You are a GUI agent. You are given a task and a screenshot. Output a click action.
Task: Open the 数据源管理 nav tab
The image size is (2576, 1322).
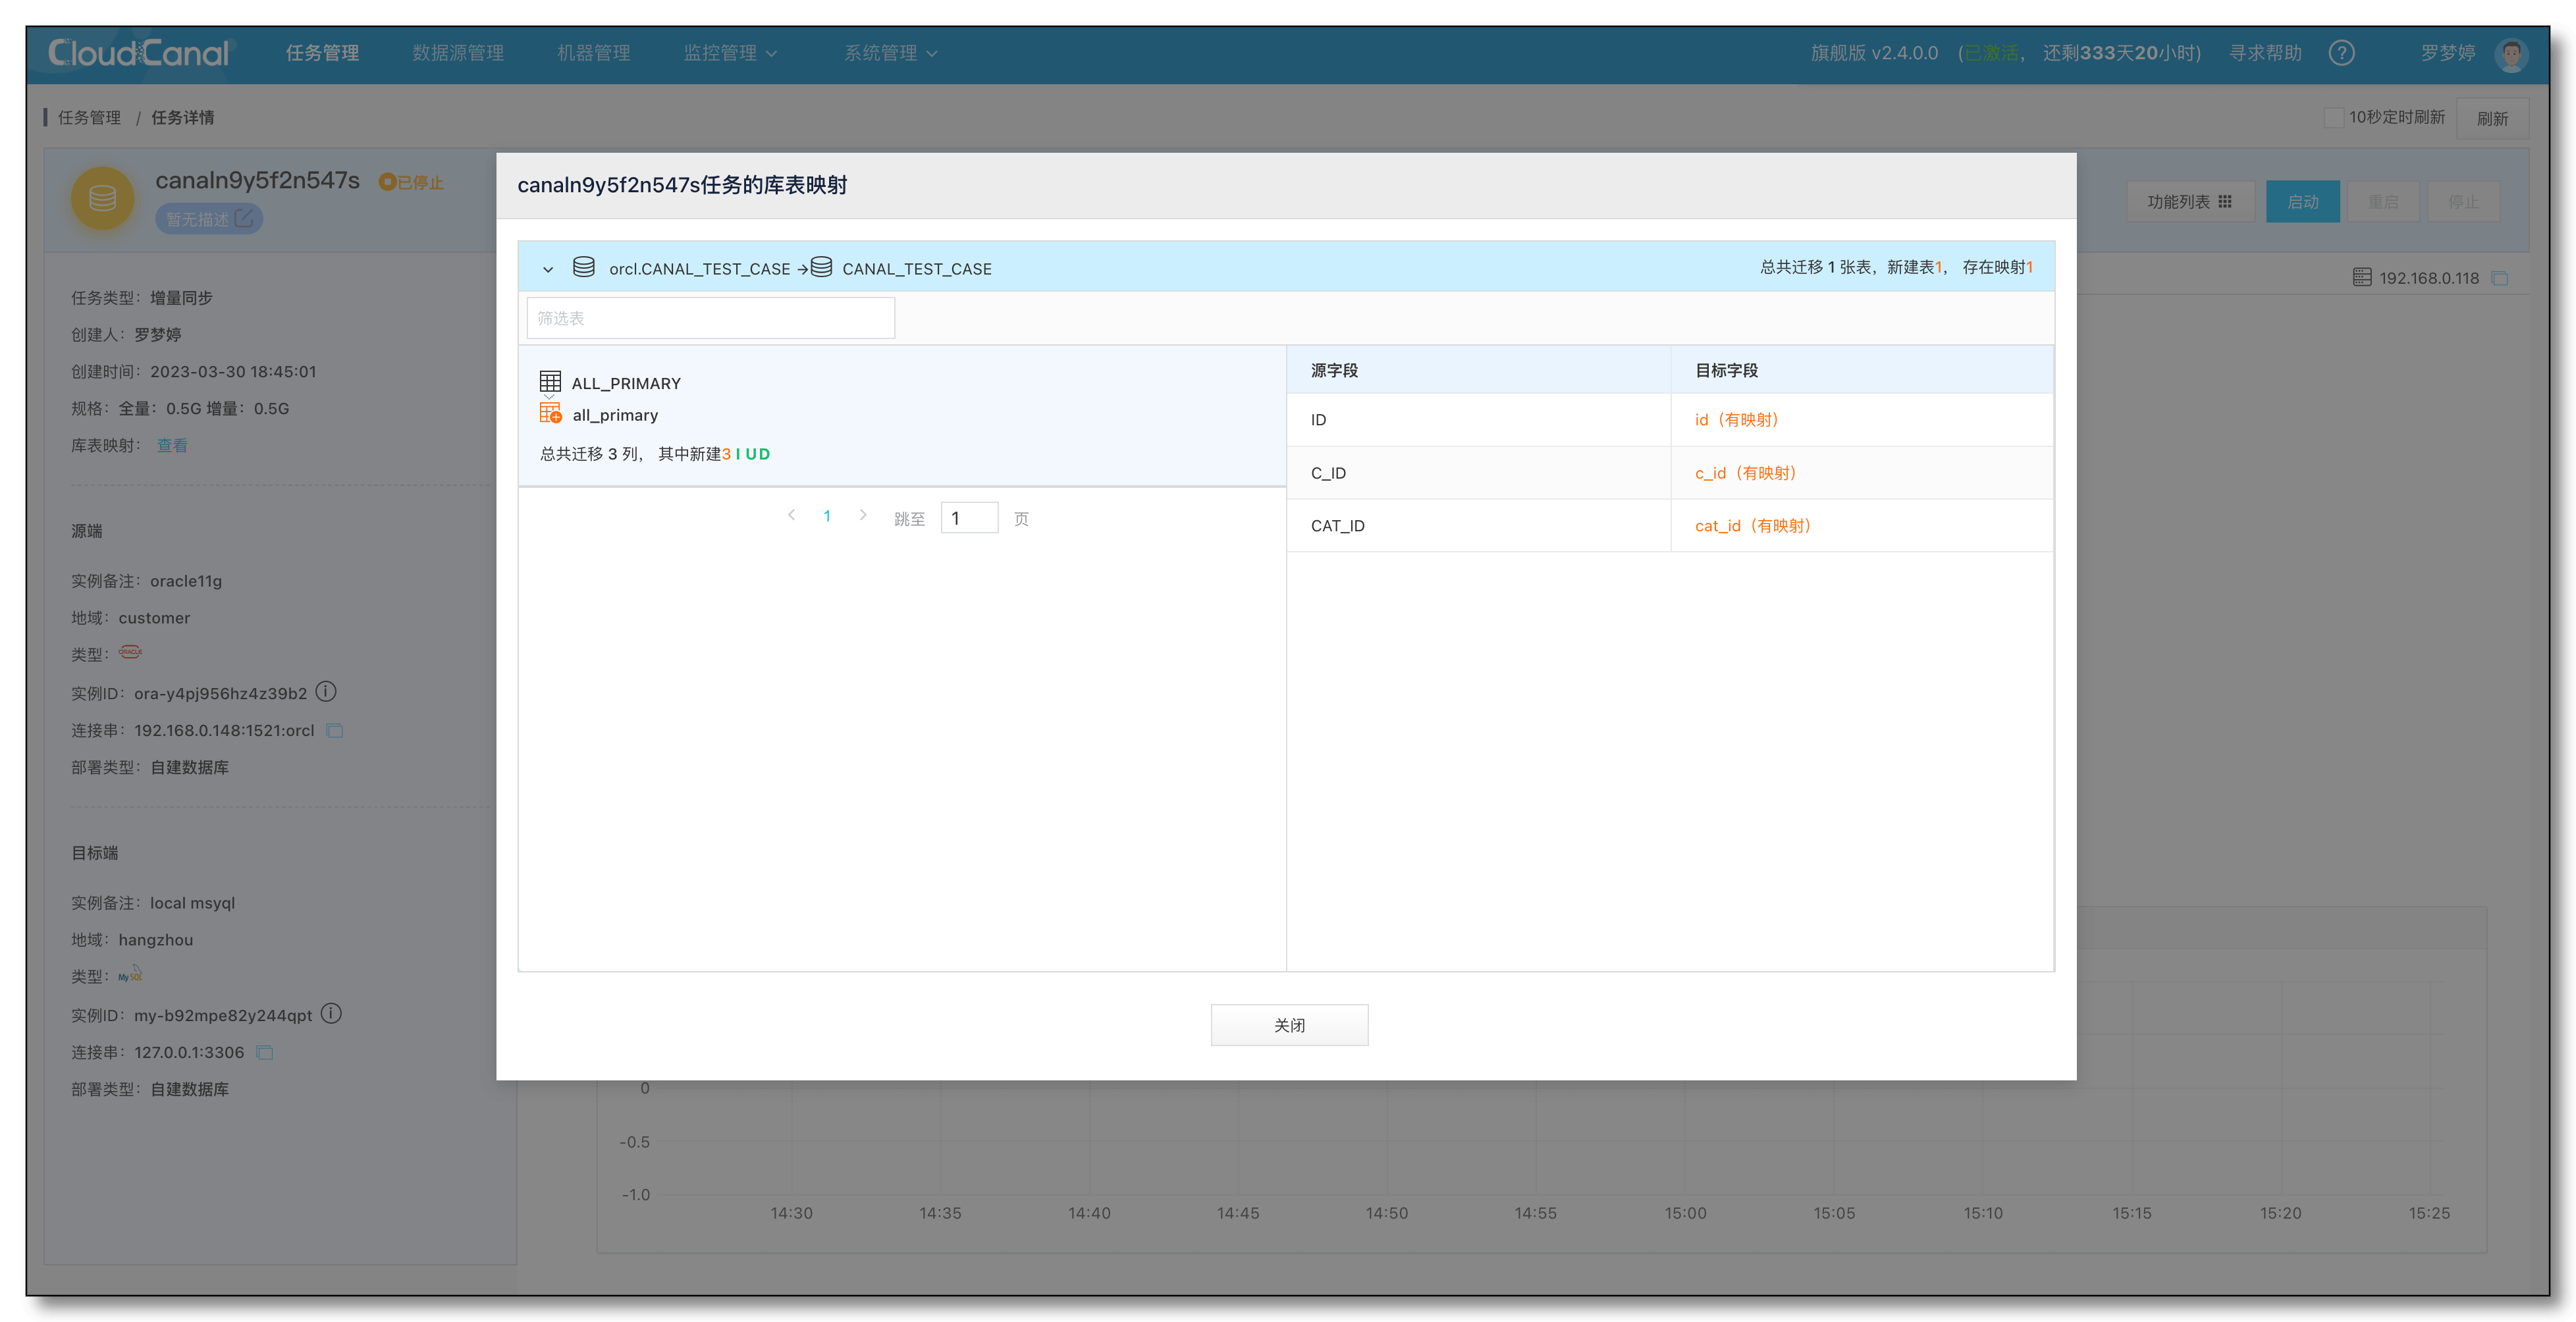coord(458,53)
